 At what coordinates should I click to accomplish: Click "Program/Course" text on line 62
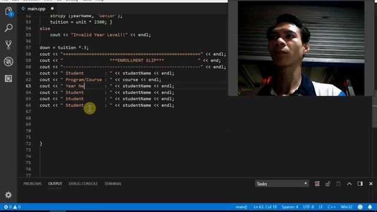84,79
